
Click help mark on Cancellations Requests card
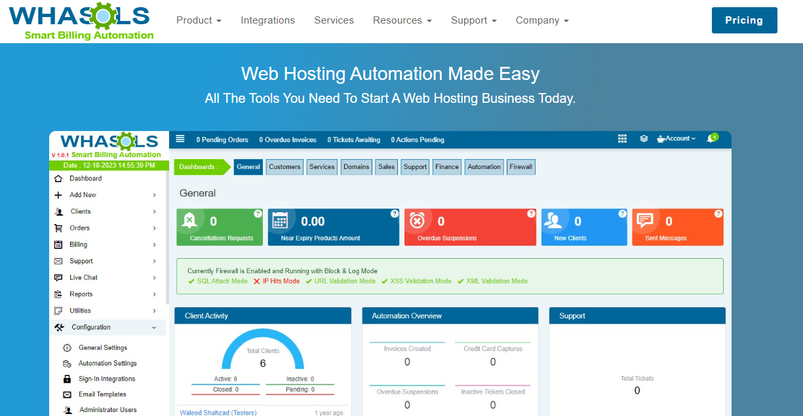point(258,214)
